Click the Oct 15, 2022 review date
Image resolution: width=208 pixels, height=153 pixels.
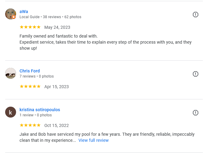tap(56, 125)
